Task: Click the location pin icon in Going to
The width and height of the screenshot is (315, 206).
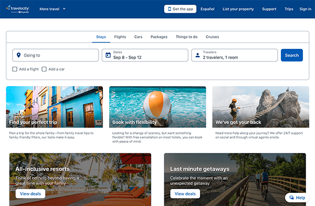Action: [18, 55]
